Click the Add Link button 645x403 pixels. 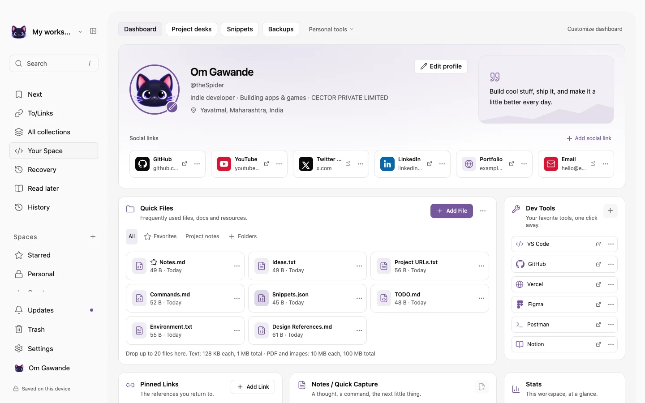(x=253, y=387)
